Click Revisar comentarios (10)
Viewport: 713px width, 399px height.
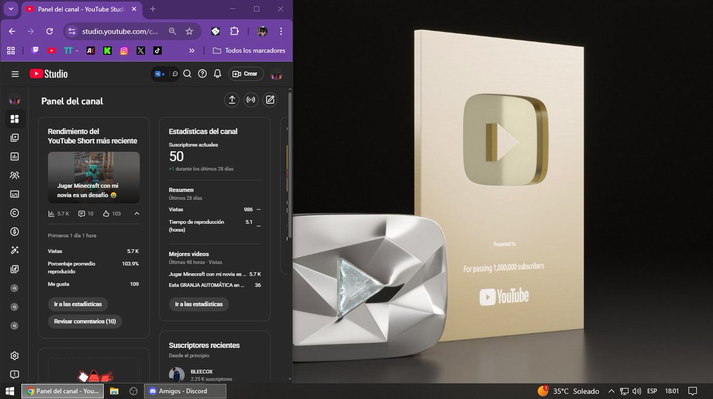(x=85, y=321)
